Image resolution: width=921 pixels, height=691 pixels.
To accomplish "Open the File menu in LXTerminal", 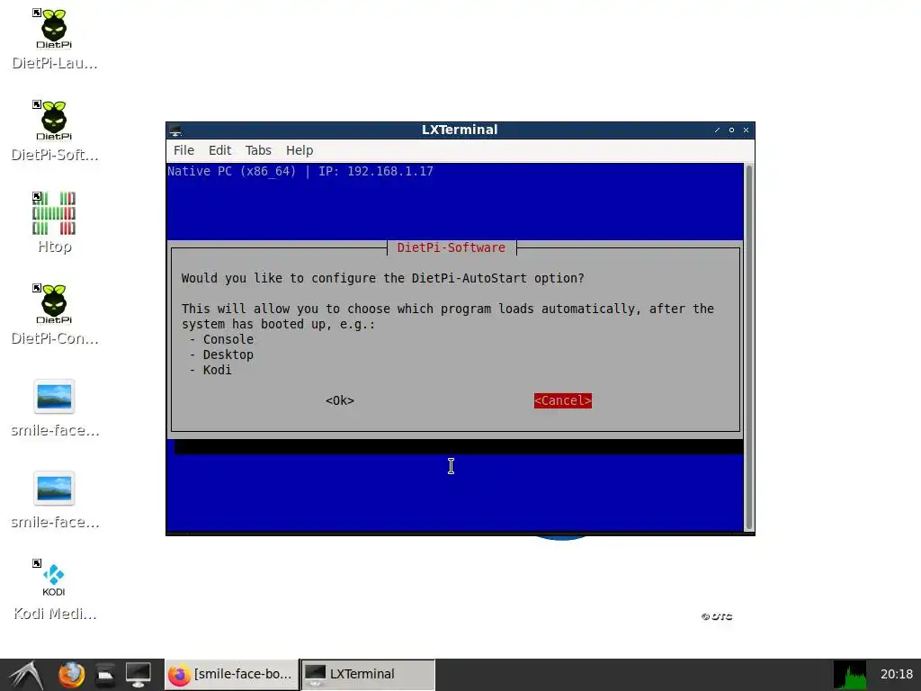I will [x=183, y=150].
